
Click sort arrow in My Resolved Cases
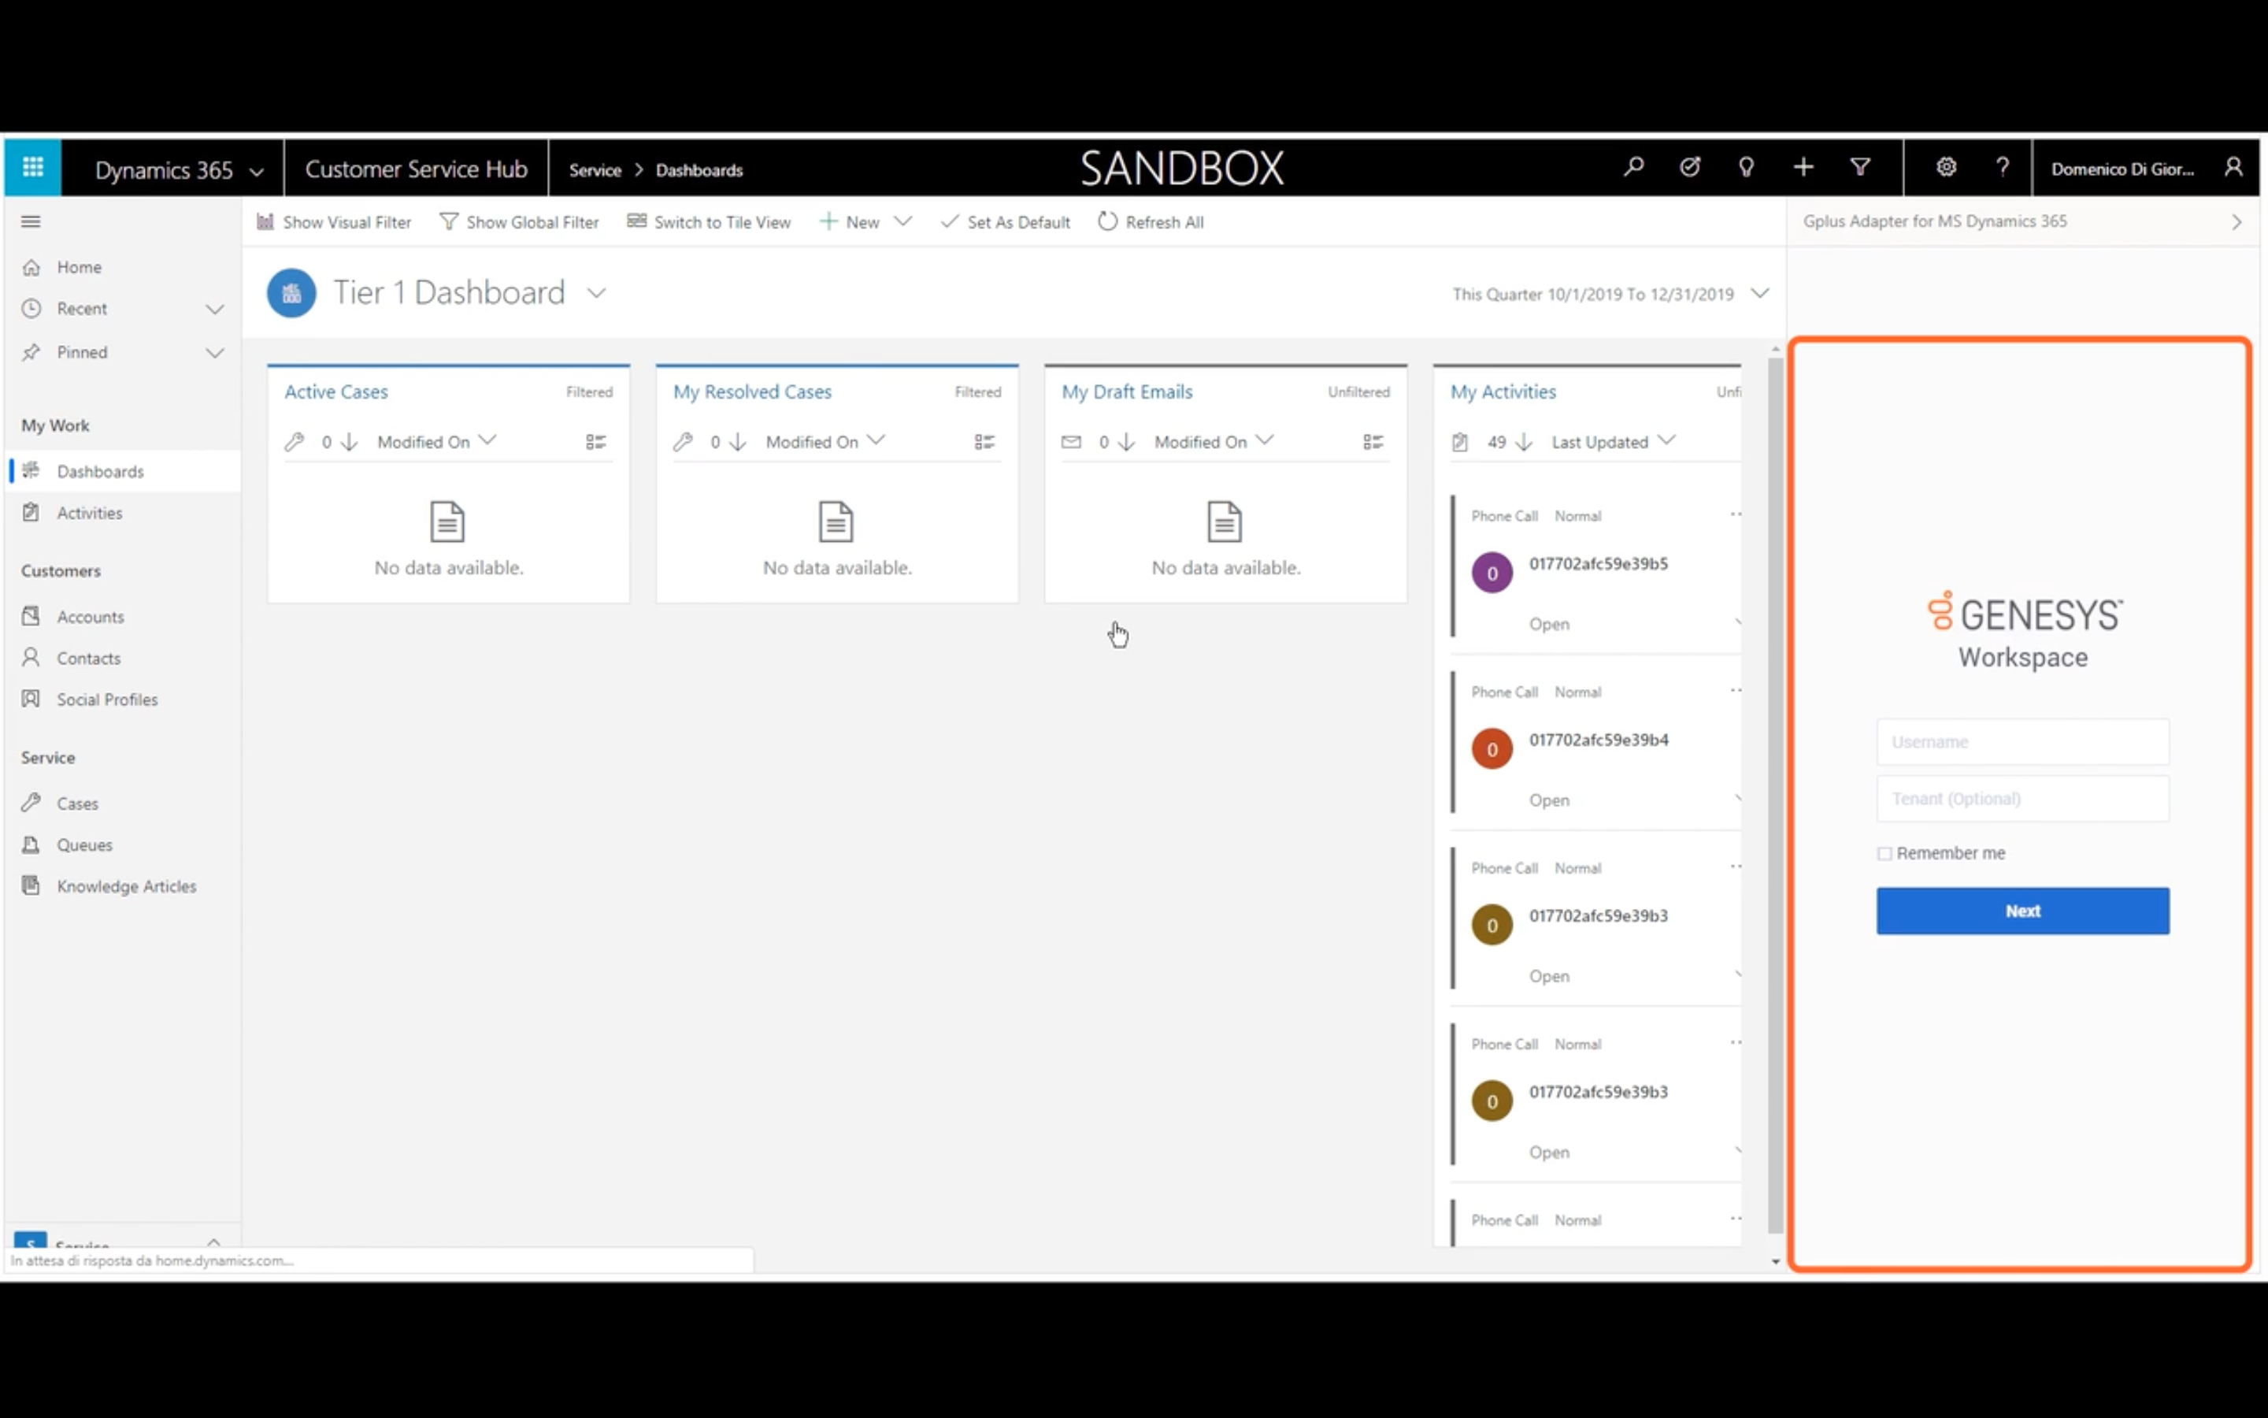pyautogui.click(x=738, y=442)
